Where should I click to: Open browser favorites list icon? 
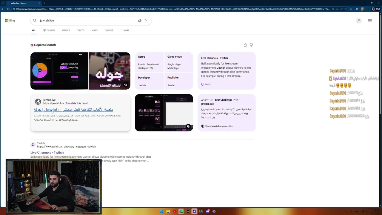tap(357, 9)
